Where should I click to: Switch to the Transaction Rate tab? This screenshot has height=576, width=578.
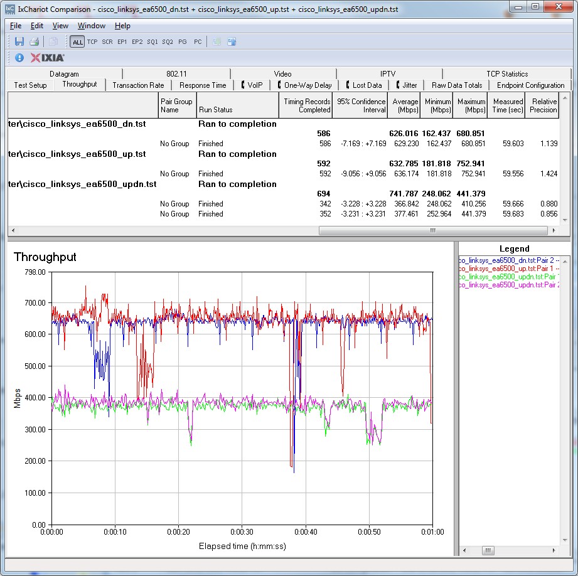tap(138, 85)
